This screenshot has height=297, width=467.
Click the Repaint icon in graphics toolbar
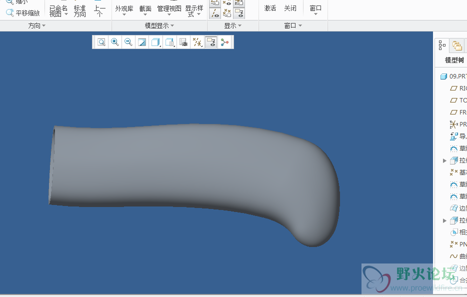coord(142,42)
